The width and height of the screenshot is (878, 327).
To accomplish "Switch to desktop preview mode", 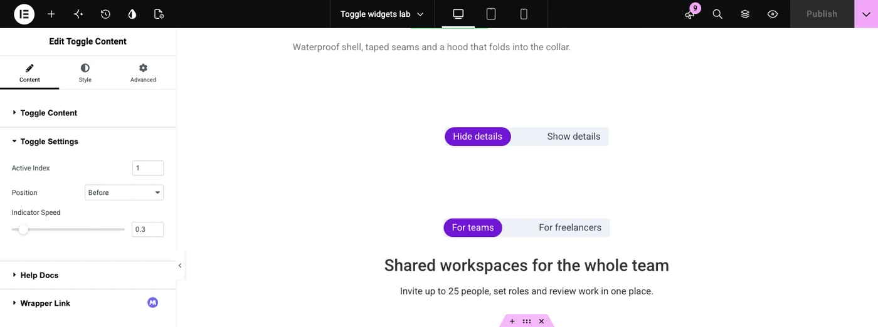I will (458, 14).
